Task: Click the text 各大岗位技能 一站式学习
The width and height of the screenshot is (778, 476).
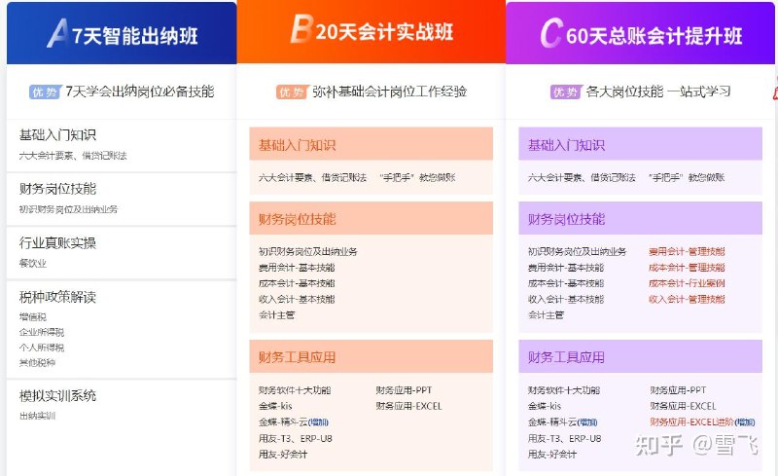Action: [658, 92]
